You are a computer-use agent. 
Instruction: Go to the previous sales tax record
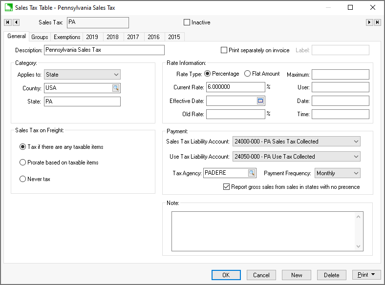coord(16,22)
